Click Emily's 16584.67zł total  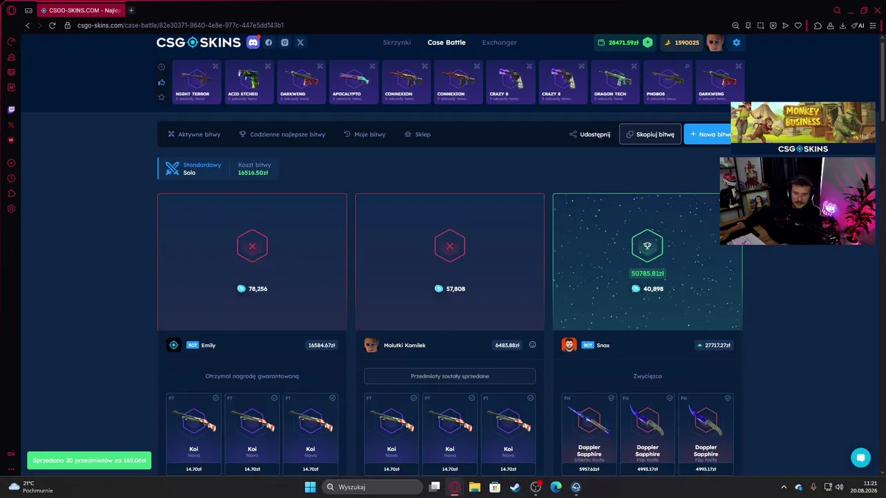322,345
